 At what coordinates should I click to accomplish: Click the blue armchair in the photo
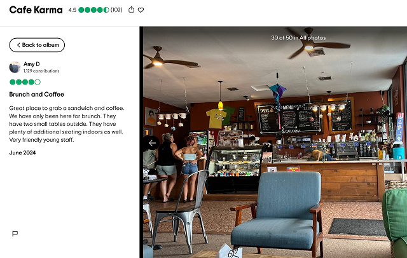277,212
